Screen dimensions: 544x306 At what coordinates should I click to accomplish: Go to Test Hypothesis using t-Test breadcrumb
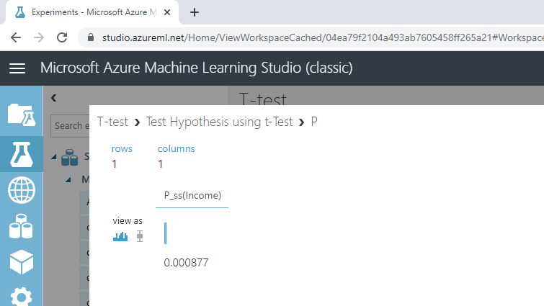pos(219,122)
